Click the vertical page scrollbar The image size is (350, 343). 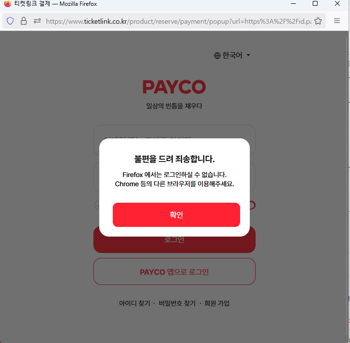pyautogui.click(x=347, y=187)
